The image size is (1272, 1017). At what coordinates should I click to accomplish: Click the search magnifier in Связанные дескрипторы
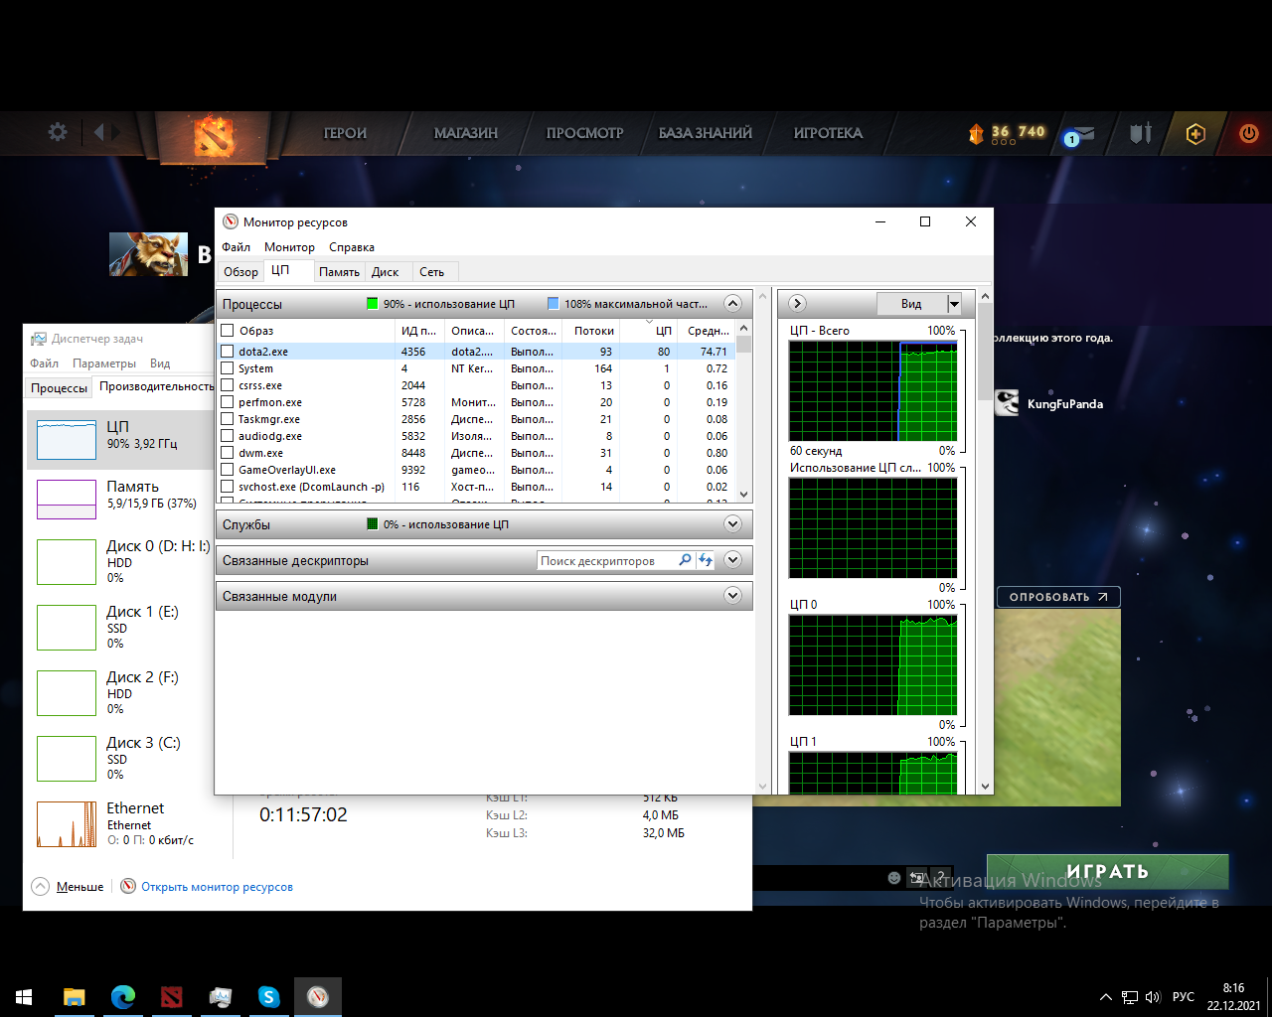(685, 560)
